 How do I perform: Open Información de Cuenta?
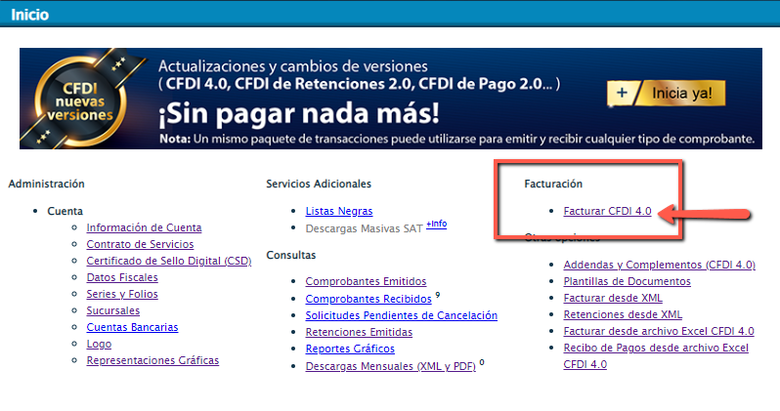[x=144, y=227]
